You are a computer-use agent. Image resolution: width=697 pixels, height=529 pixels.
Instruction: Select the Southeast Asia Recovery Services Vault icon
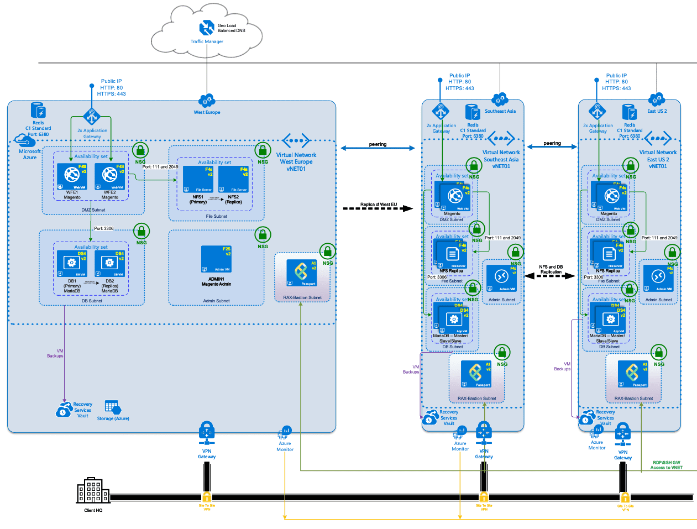point(430,418)
